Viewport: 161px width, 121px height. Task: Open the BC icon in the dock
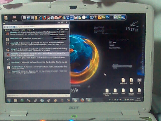click(72, 18)
